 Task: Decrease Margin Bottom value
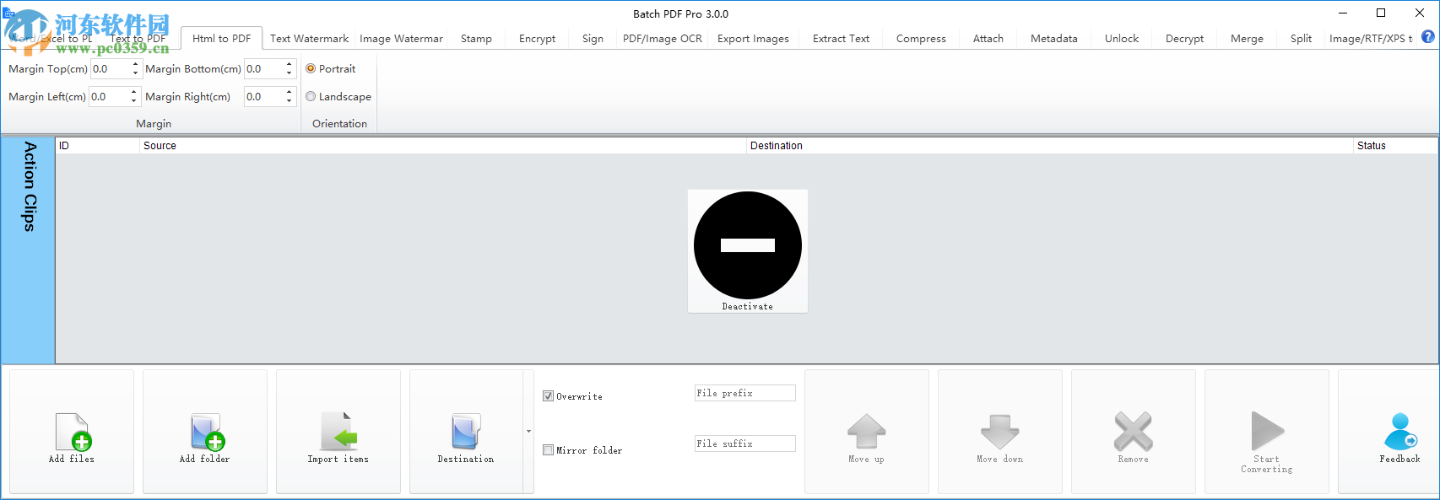click(x=290, y=74)
